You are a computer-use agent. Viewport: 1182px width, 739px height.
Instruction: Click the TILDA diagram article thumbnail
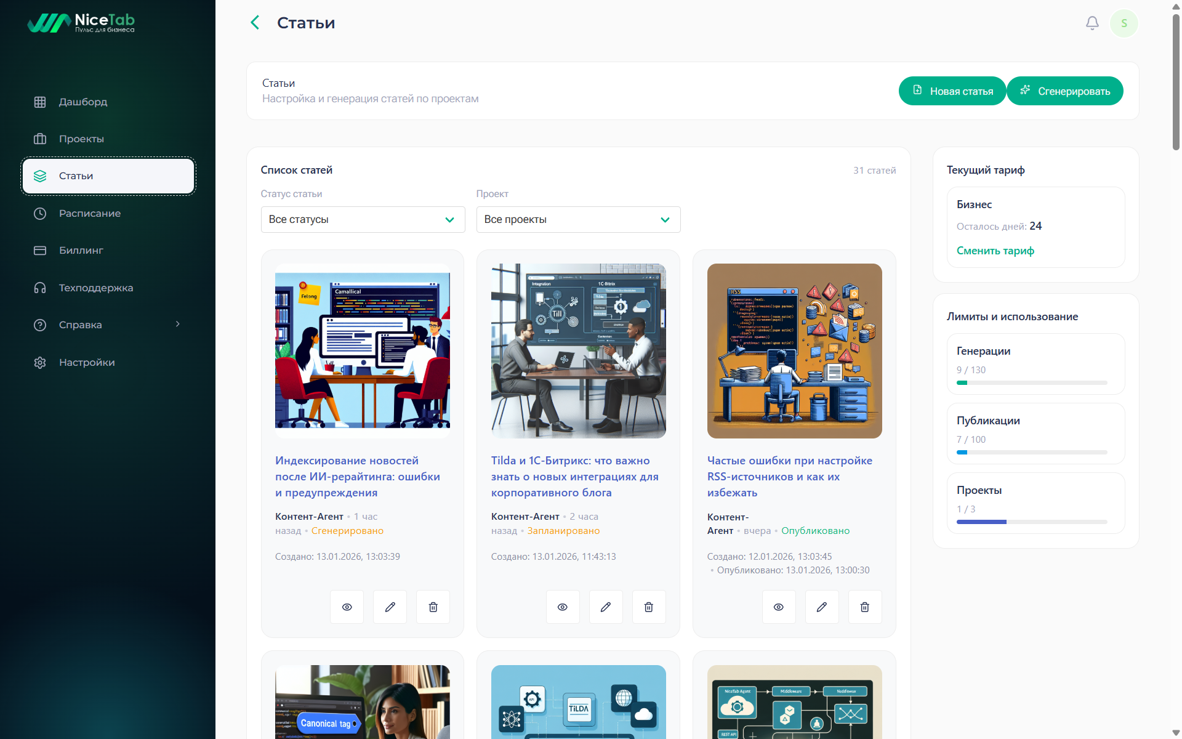click(x=579, y=702)
